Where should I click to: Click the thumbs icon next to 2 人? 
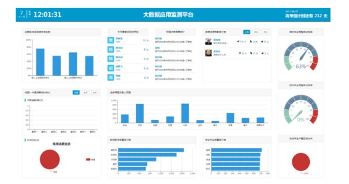pyautogui.click(x=262, y=53)
